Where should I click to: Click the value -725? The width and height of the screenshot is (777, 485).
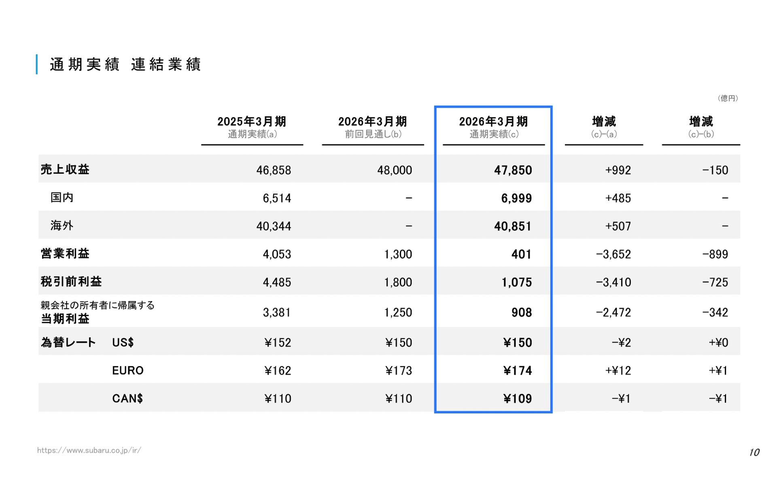point(715,282)
